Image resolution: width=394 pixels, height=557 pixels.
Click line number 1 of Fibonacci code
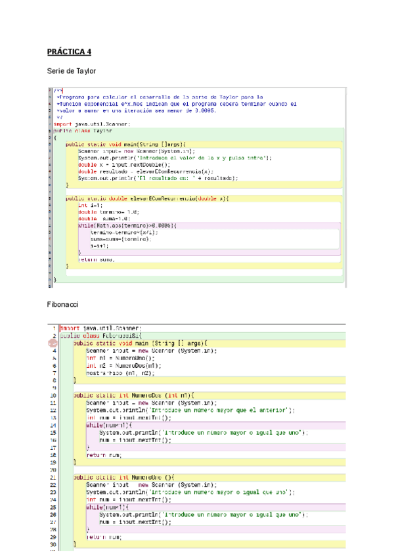click(x=55, y=328)
